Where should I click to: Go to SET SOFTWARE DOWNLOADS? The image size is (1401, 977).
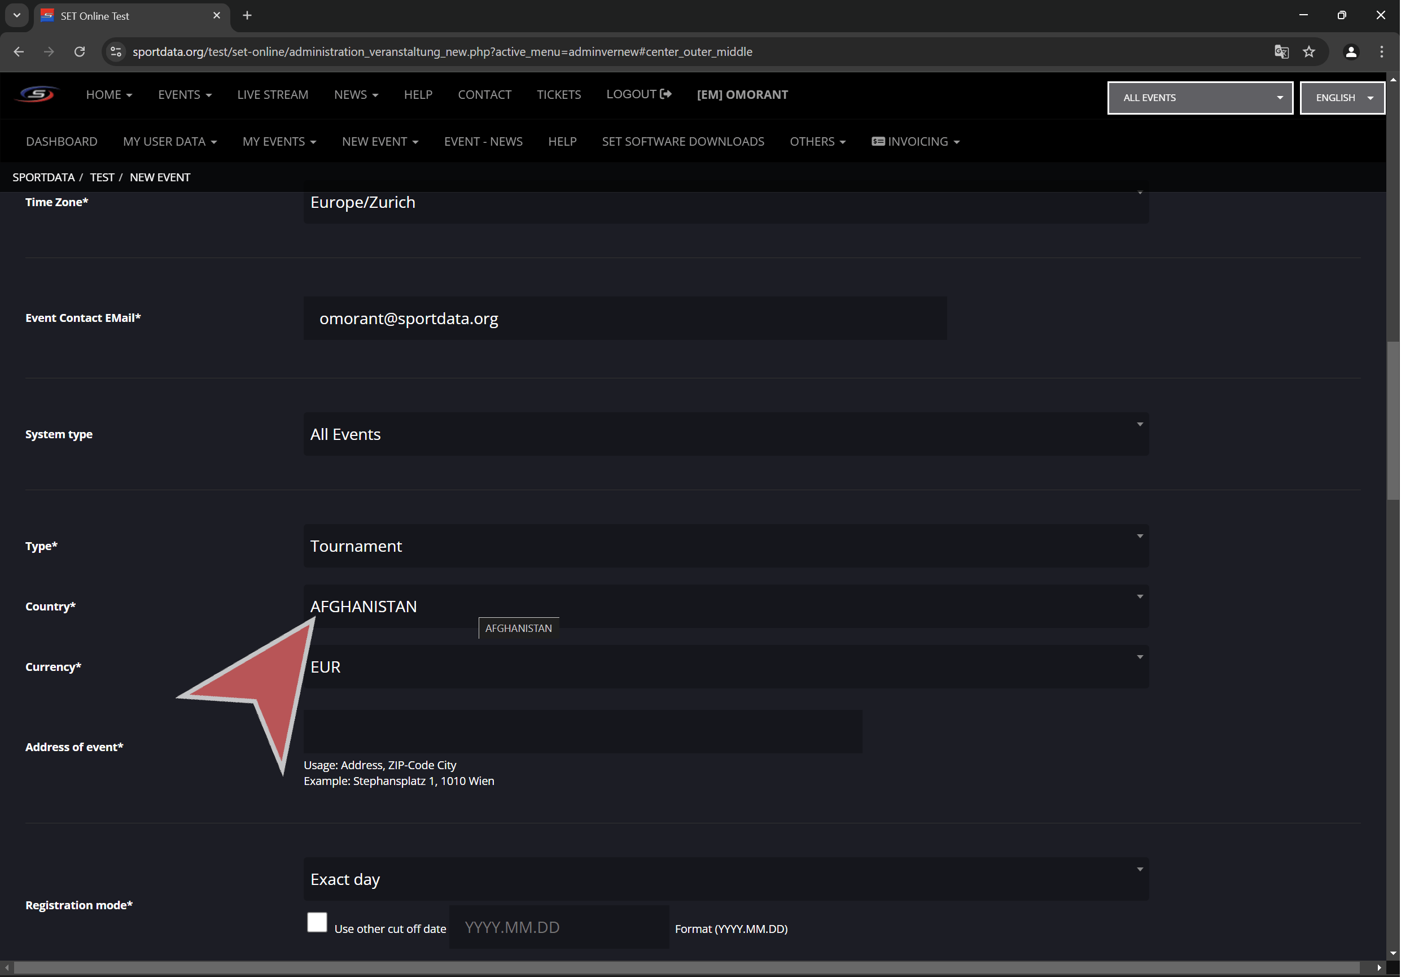click(683, 142)
